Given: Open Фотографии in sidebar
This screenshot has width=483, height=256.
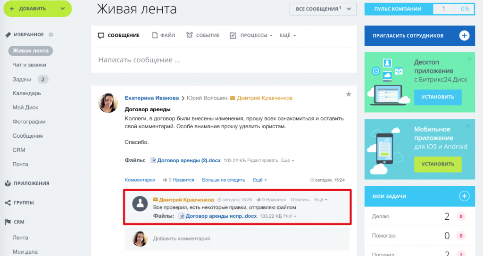Looking at the screenshot, I should (29, 122).
